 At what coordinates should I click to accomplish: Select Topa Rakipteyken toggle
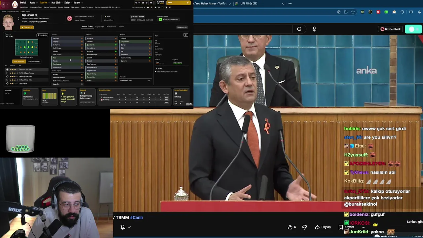[34, 61]
